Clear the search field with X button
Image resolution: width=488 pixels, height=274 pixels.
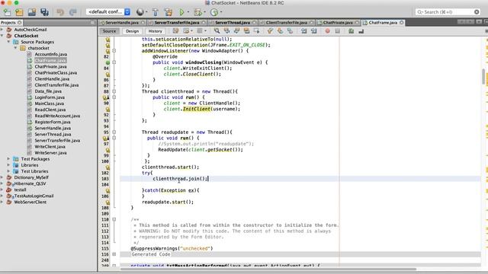coord(477,12)
